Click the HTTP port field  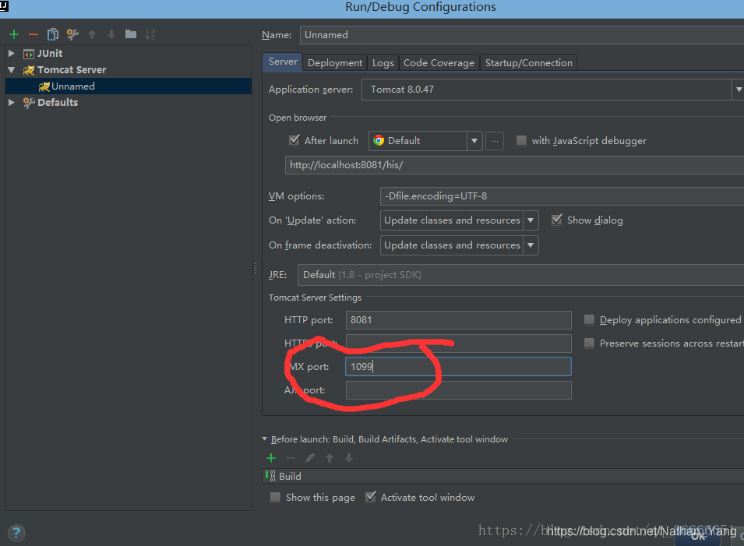[458, 320]
